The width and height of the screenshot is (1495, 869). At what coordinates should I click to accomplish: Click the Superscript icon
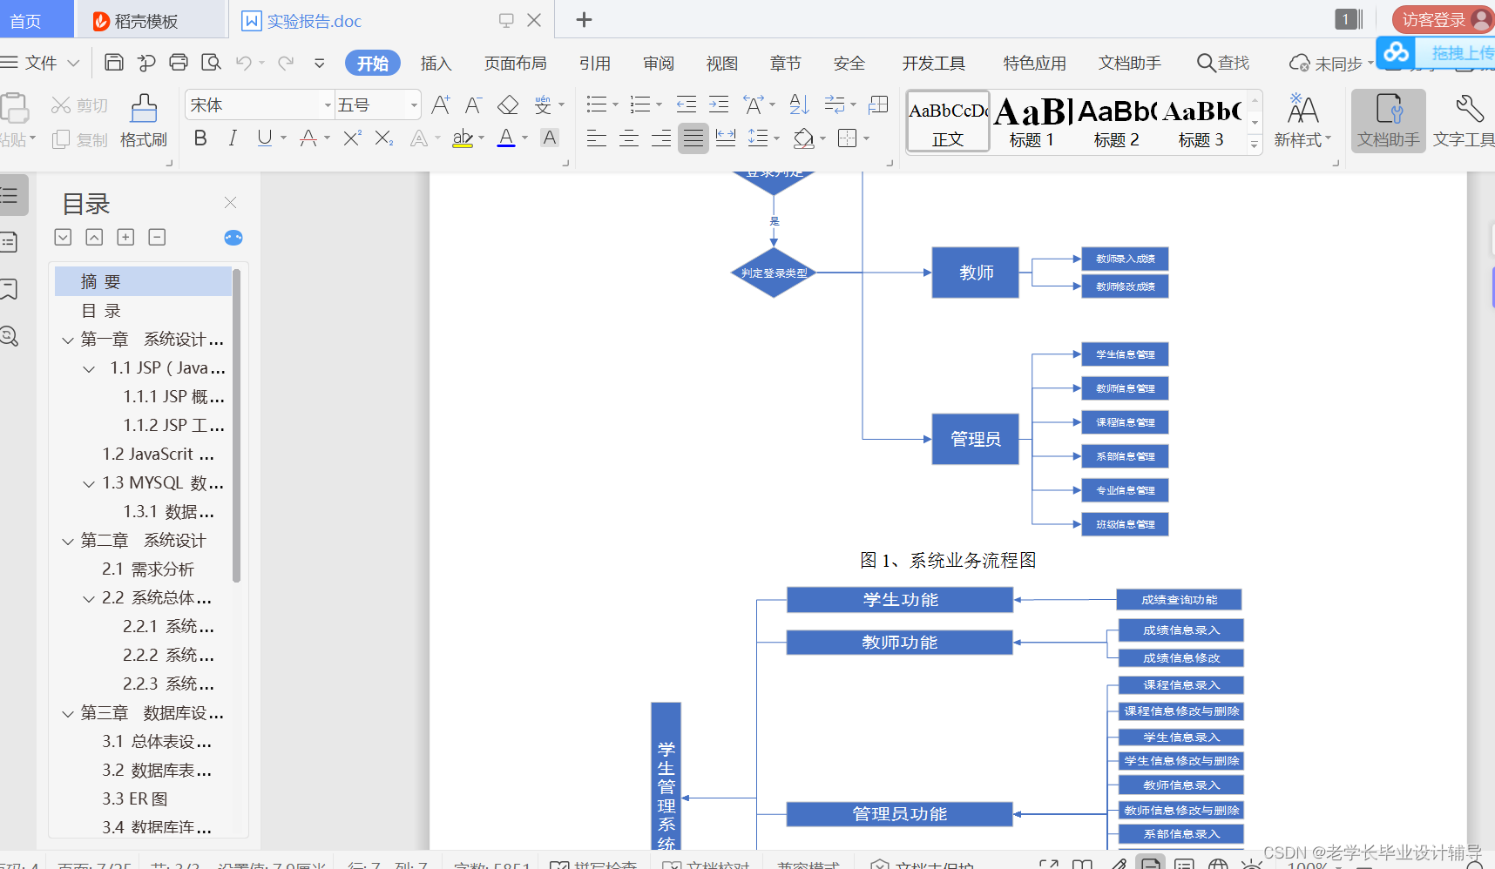349,138
